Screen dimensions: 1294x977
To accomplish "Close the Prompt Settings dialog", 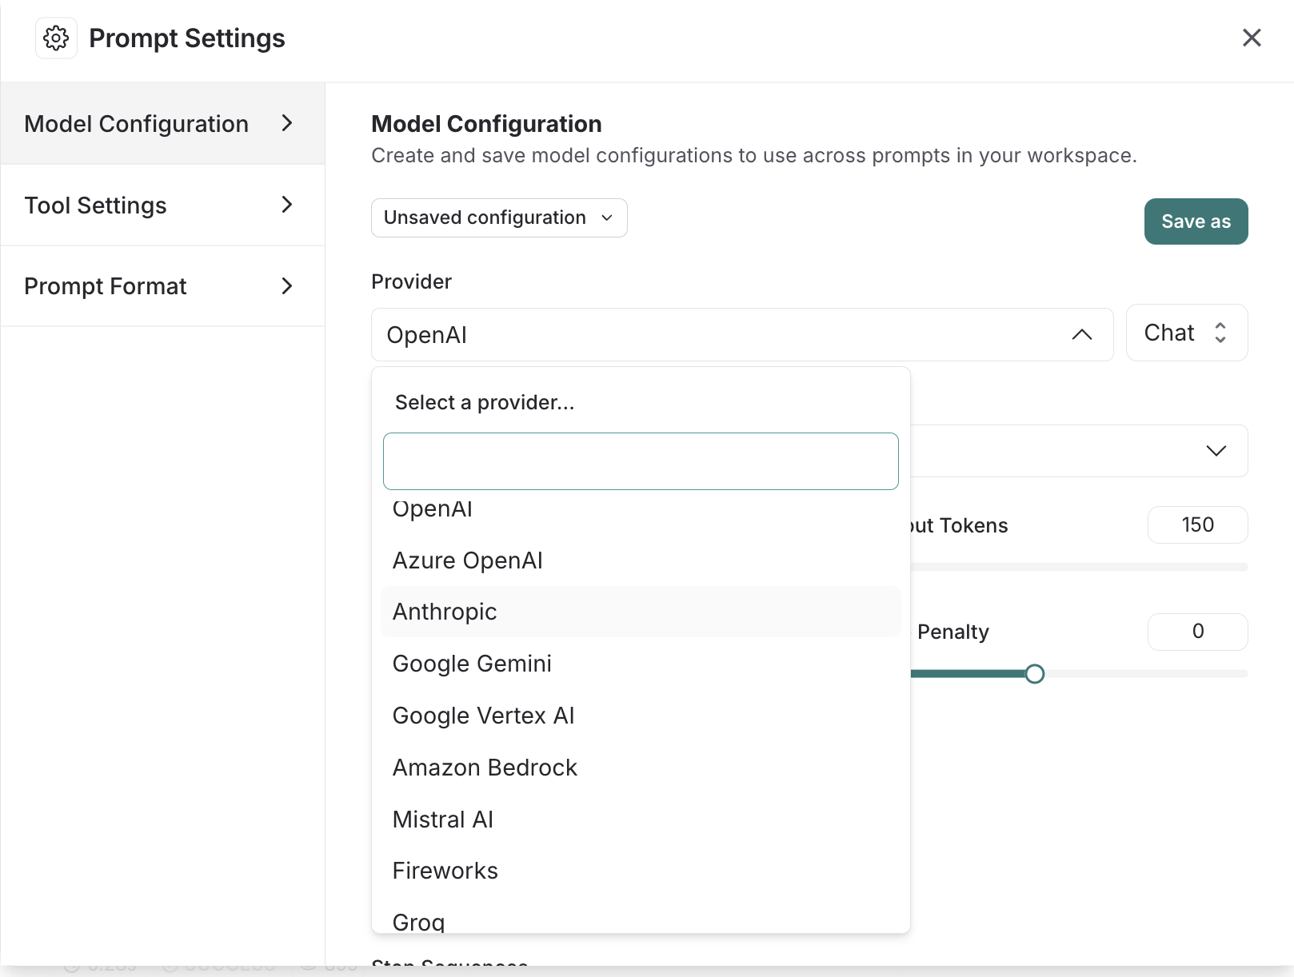I will pyautogui.click(x=1252, y=38).
